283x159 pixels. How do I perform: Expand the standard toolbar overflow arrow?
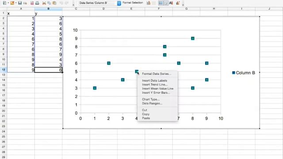click(x=73, y=5)
